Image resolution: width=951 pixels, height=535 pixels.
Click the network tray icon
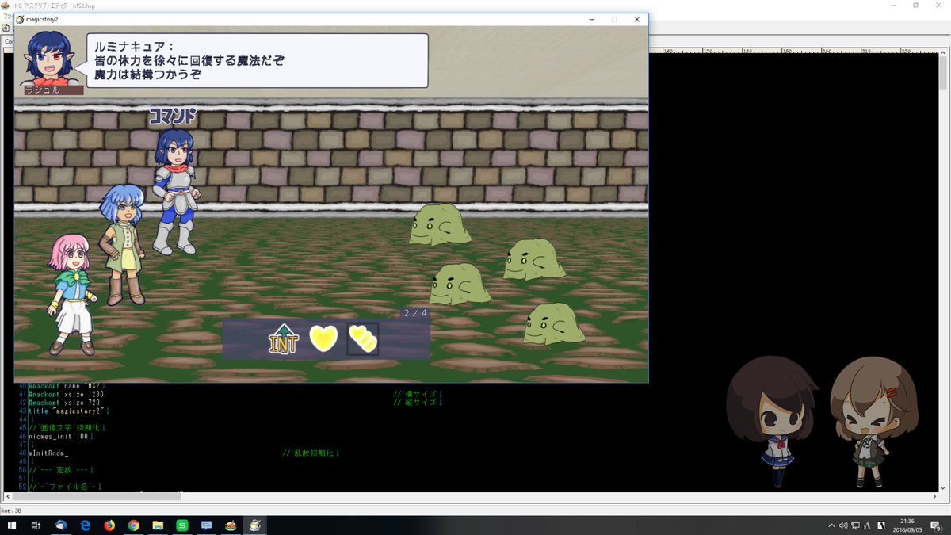coord(856,525)
